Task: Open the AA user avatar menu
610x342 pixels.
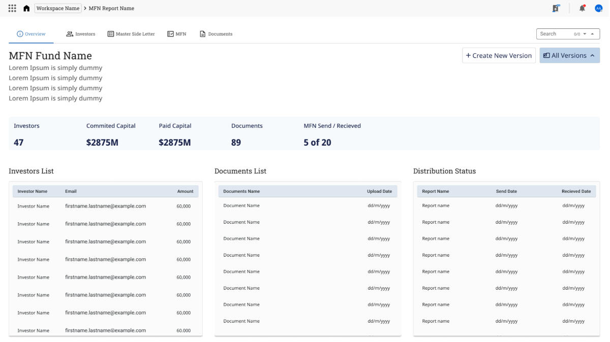Action: pyautogui.click(x=598, y=8)
